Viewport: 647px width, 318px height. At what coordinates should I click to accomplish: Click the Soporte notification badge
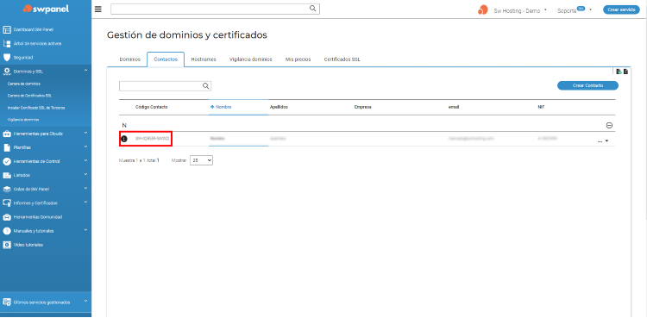point(581,9)
